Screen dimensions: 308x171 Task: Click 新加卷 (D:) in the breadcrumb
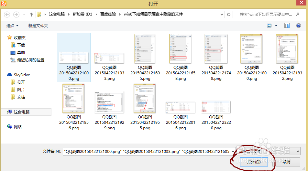(82, 14)
